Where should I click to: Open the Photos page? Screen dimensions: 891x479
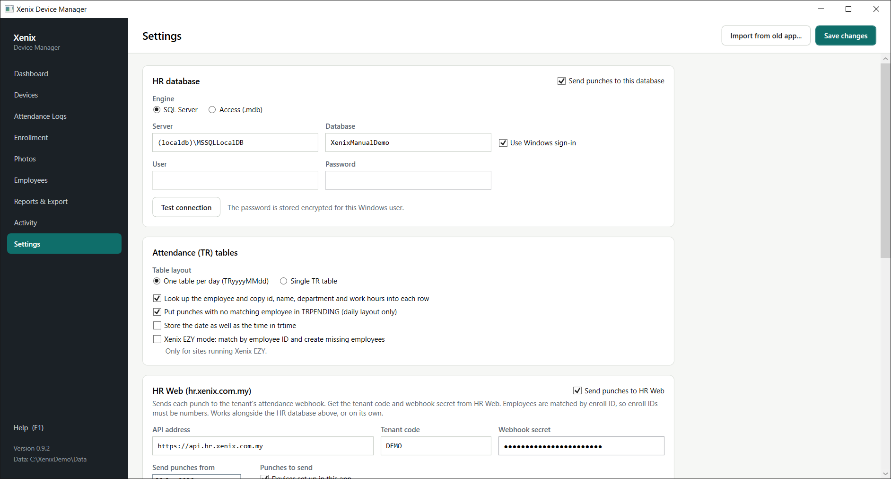[64, 159]
